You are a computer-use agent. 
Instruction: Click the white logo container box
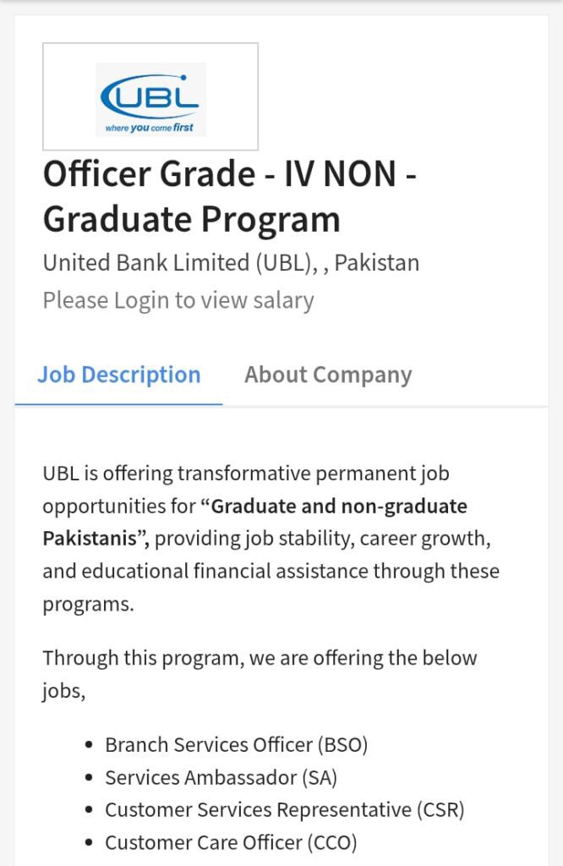click(149, 96)
